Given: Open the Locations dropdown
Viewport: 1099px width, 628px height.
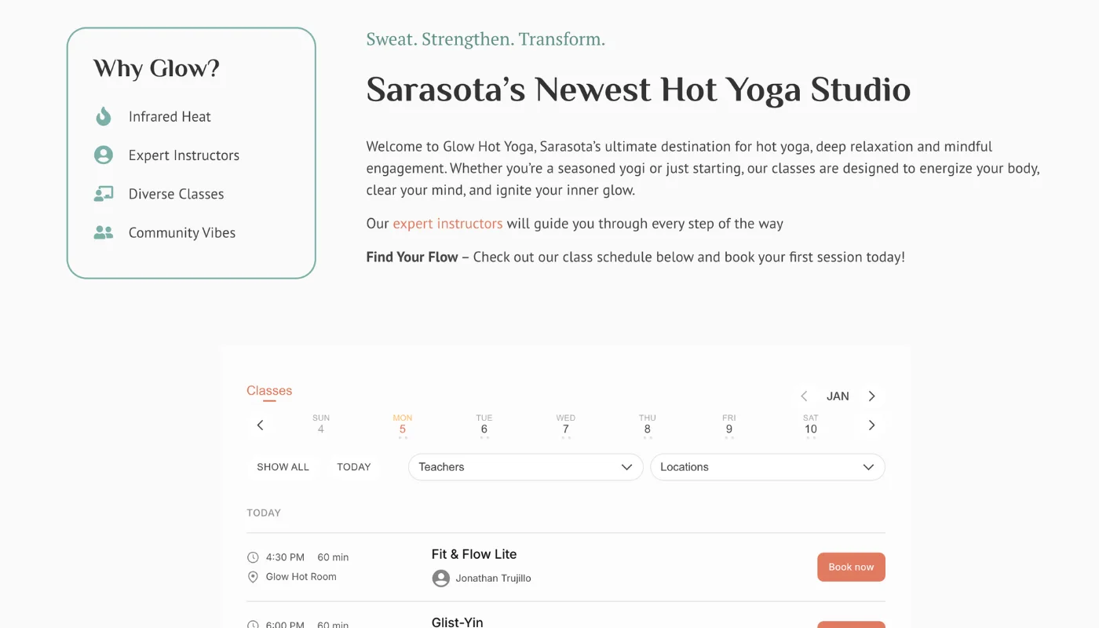Looking at the screenshot, I should point(767,466).
